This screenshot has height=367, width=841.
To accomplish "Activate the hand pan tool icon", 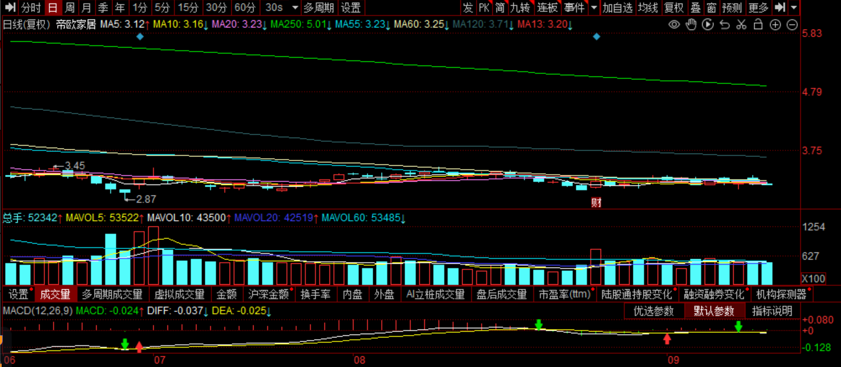I will pos(691,25).
